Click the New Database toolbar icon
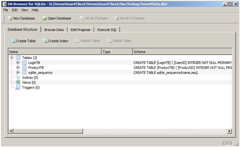Viewport: 240px width, 147px height. [10, 18]
